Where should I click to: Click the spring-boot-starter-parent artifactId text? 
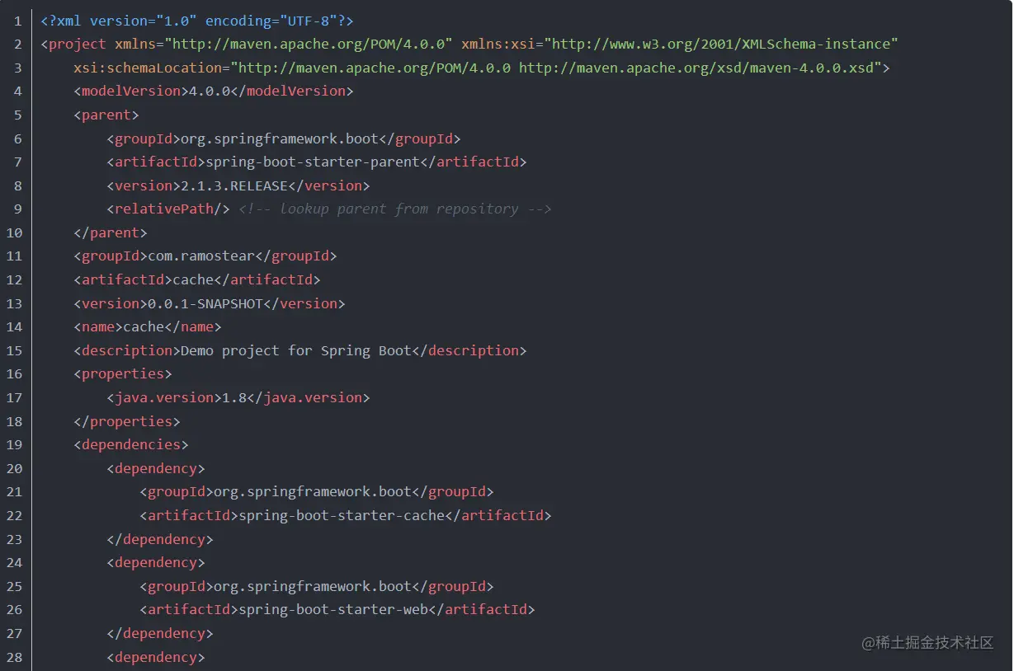(x=313, y=162)
